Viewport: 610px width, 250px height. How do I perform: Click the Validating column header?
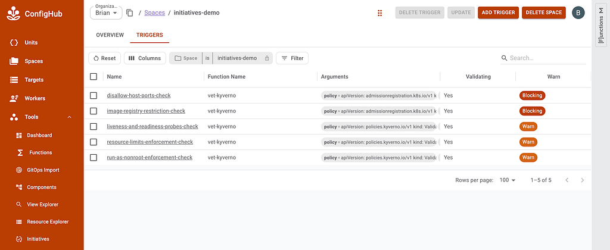tap(478, 77)
